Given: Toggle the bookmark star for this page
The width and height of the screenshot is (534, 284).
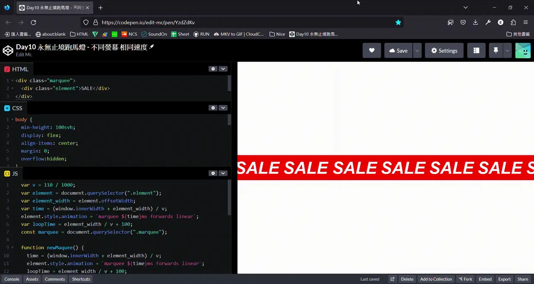Looking at the screenshot, I should coord(398,23).
